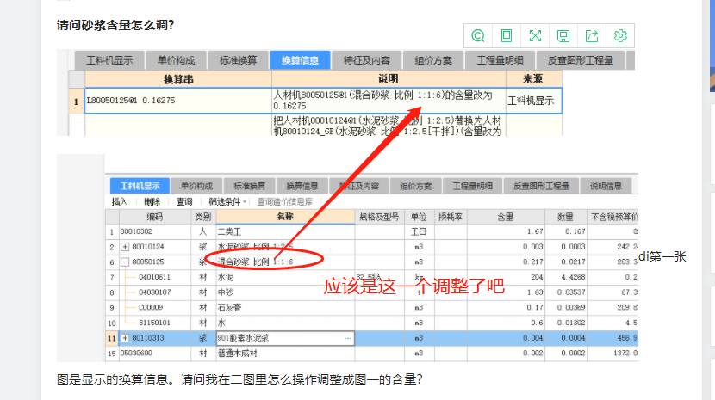Click the 类别 column header
The width and height of the screenshot is (715, 400).
[x=203, y=217]
